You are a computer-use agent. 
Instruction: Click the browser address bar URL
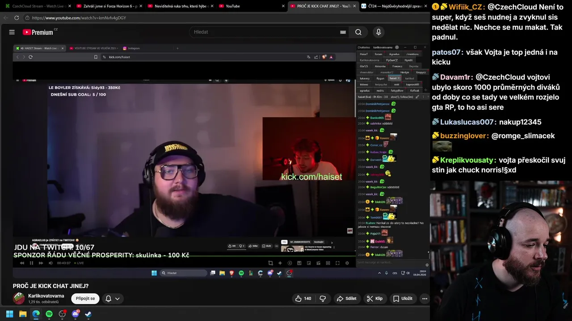pos(79,18)
